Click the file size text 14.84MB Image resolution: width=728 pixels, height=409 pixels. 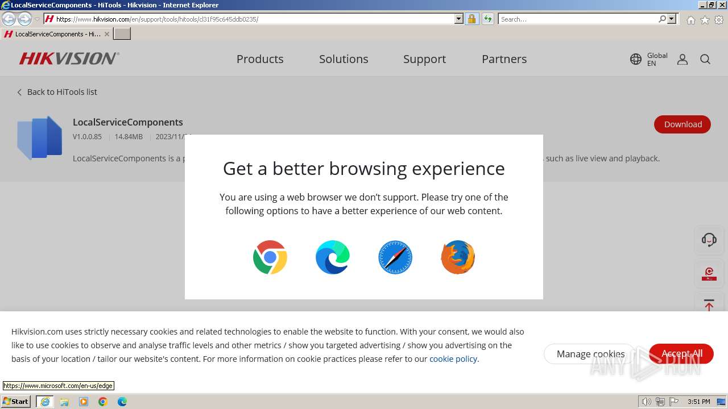point(129,137)
